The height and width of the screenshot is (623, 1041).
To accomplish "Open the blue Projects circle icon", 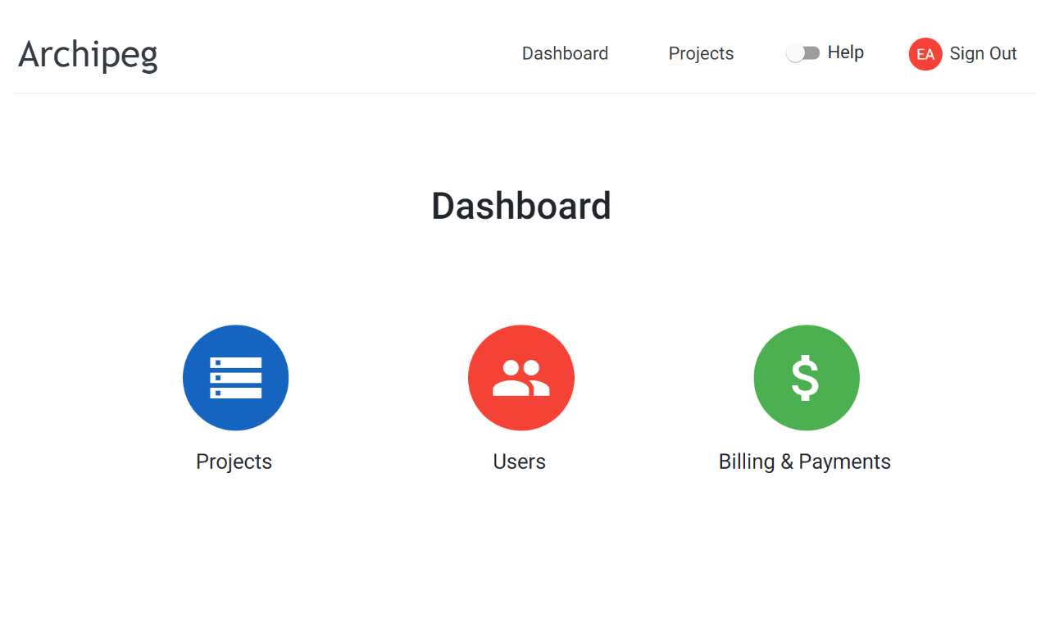I will pos(235,378).
